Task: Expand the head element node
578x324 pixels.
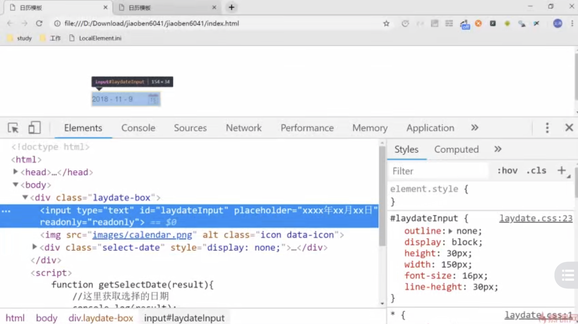Action: point(15,172)
